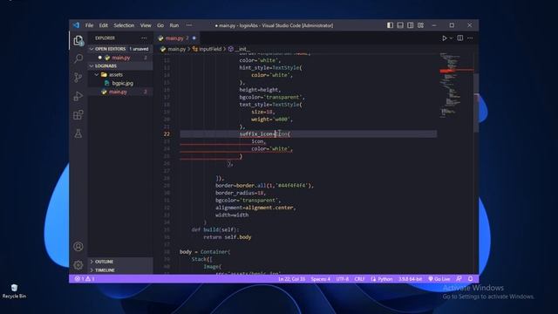Click the code minimap overview

tap(456, 85)
